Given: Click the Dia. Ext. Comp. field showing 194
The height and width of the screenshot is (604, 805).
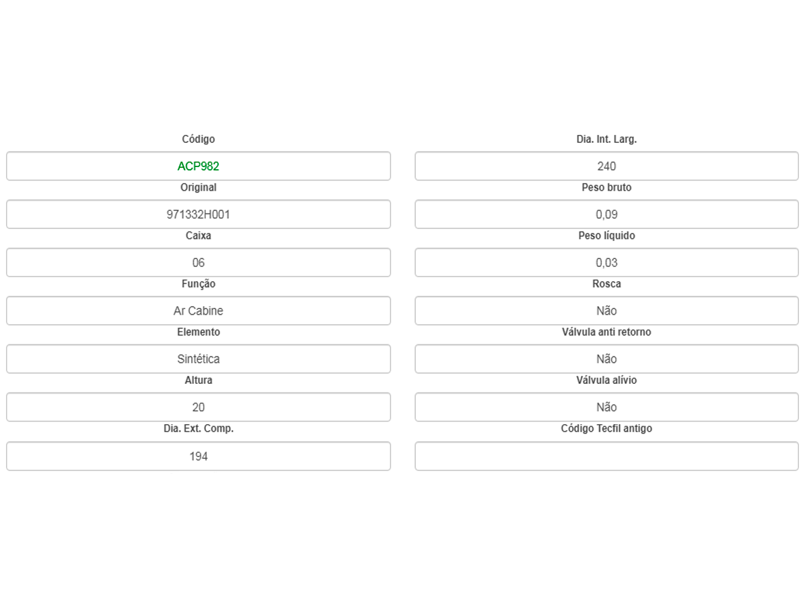Looking at the screenshot, I should [x=199, y=456].
